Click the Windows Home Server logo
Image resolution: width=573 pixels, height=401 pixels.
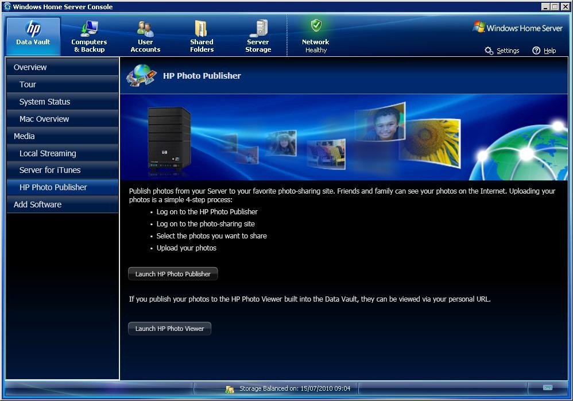click(x=518, y=28)
